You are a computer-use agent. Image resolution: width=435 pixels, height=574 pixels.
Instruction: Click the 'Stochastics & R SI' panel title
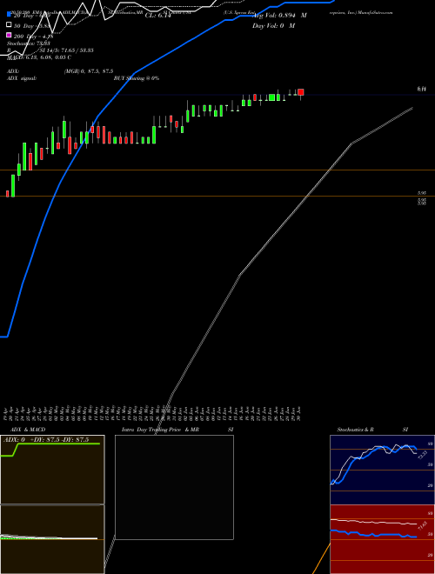click(x=372, y=430)
